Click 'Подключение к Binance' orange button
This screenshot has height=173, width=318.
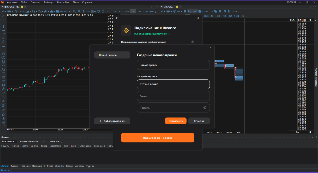coord(158,138)
